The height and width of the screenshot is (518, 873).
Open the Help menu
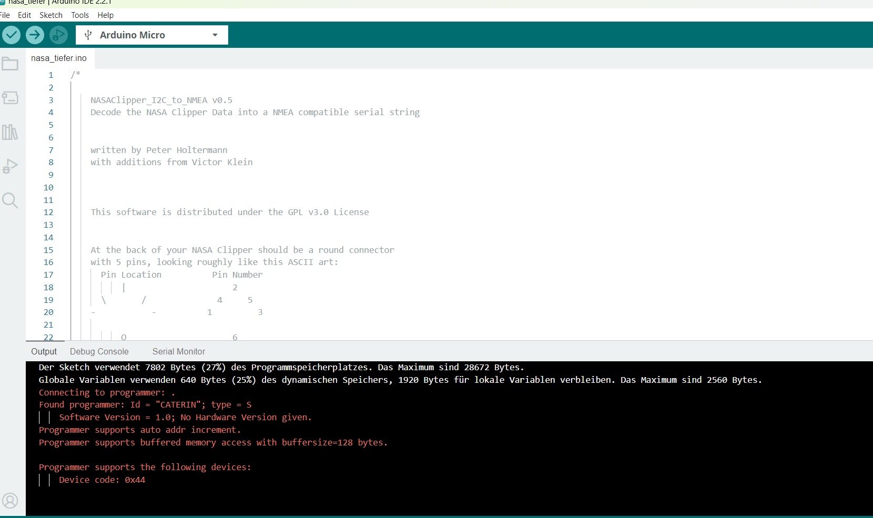[x=105, y=15]
